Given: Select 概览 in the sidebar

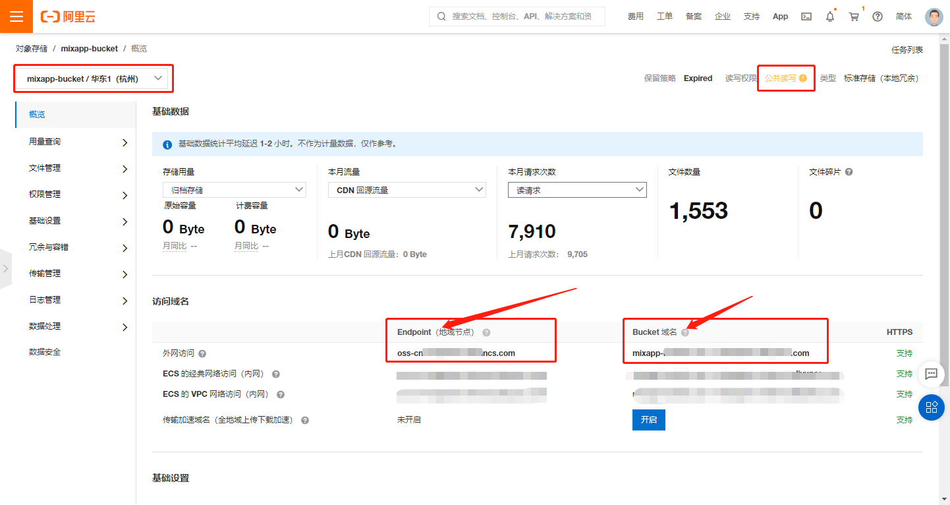Looking at the screenshot, I should click(75, 115).
